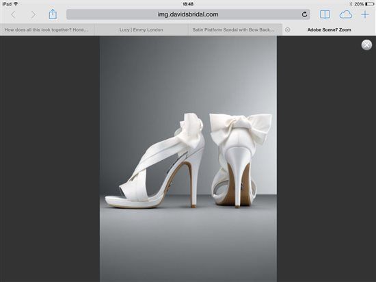
Task: Tap the img.davidsbridal.com address bar
Action: (188, 14)
